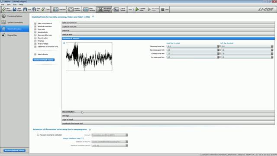The image size is (277, 156).
Task: Click the Close project toolbar icon
Action: (43, 10)
